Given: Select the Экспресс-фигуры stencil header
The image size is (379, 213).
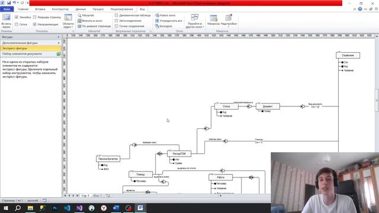Looking at the screenshot, I should click(x=31, y=49).
